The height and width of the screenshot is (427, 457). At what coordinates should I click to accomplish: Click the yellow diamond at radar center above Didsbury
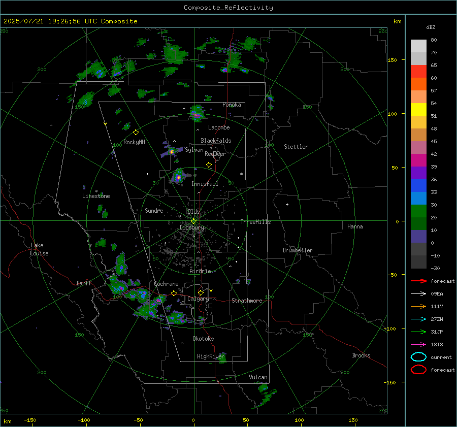coord(193,221)
